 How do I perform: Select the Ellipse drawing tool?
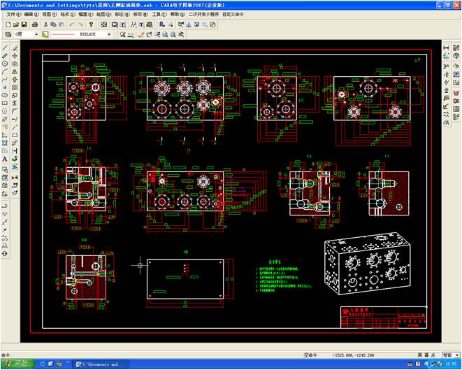tap(5, 95)
